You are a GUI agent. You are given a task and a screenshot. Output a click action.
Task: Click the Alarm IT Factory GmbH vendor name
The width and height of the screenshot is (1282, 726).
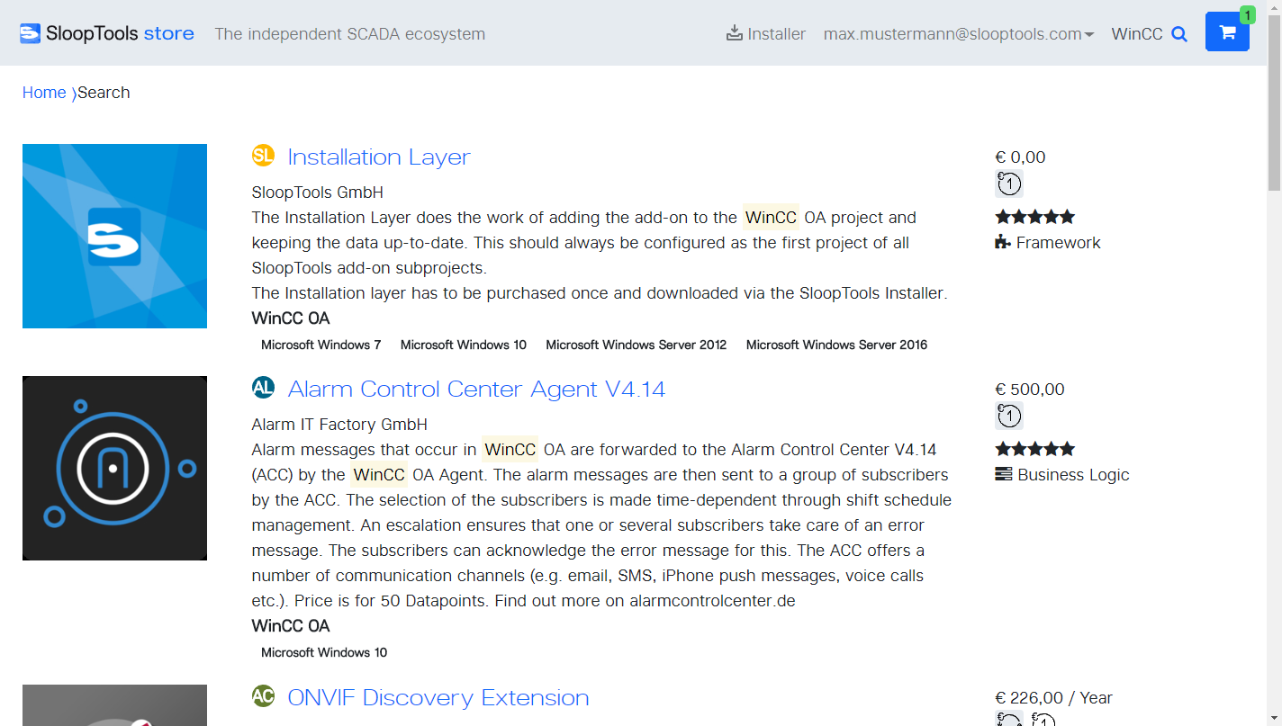pos(339,424)
